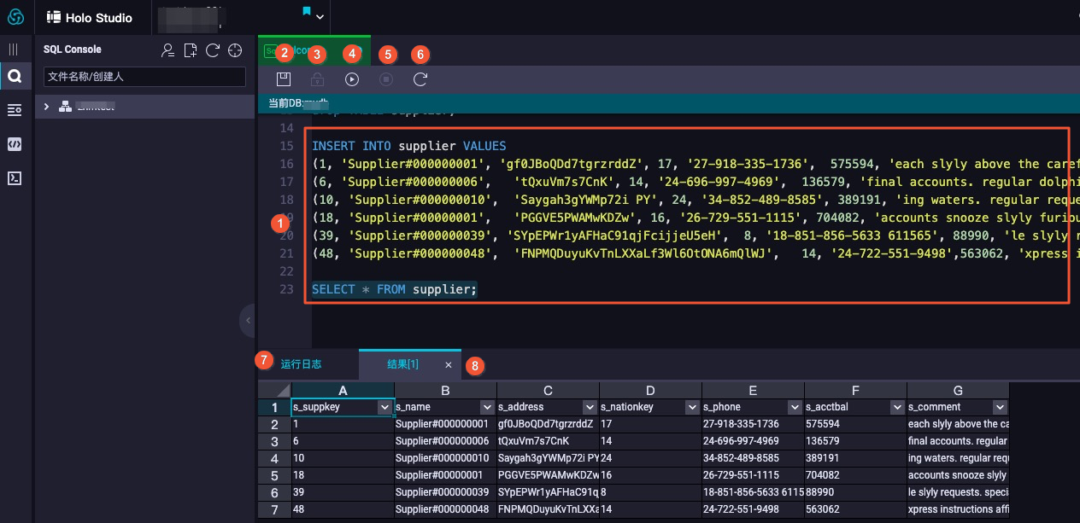Viewport: 1080px width, 523px height.
Task: Click s_acctbal cell 136579
Action: [x=855, y=441]
